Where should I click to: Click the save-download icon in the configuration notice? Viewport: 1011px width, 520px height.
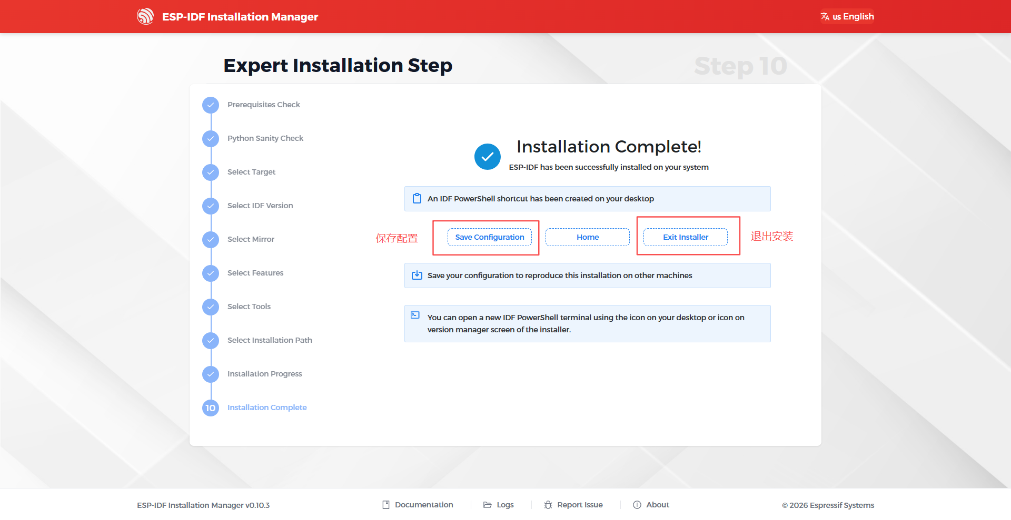point(417,275)
